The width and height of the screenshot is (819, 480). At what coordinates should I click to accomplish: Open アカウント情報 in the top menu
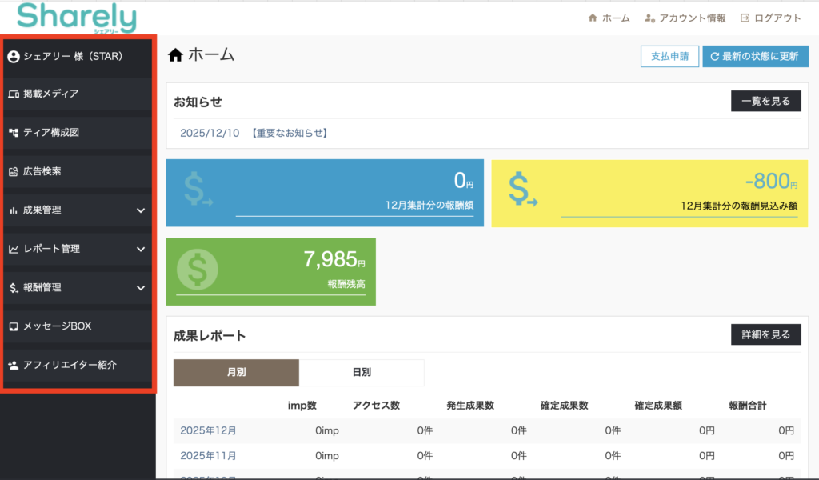(685, 18)
